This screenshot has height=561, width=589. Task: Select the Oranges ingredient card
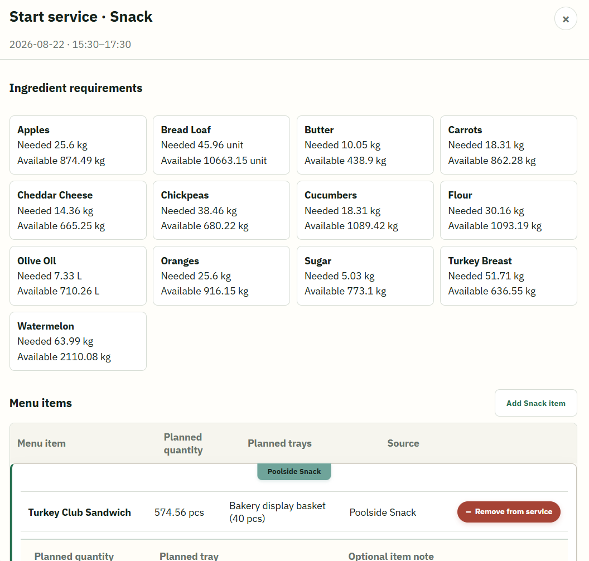[221, 275]
